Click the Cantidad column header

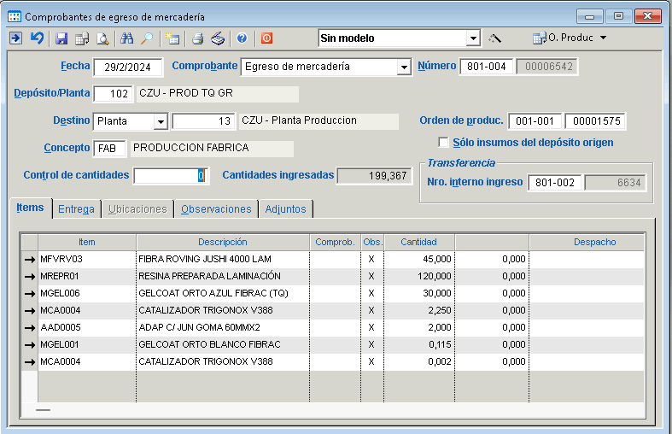[418, 242]
